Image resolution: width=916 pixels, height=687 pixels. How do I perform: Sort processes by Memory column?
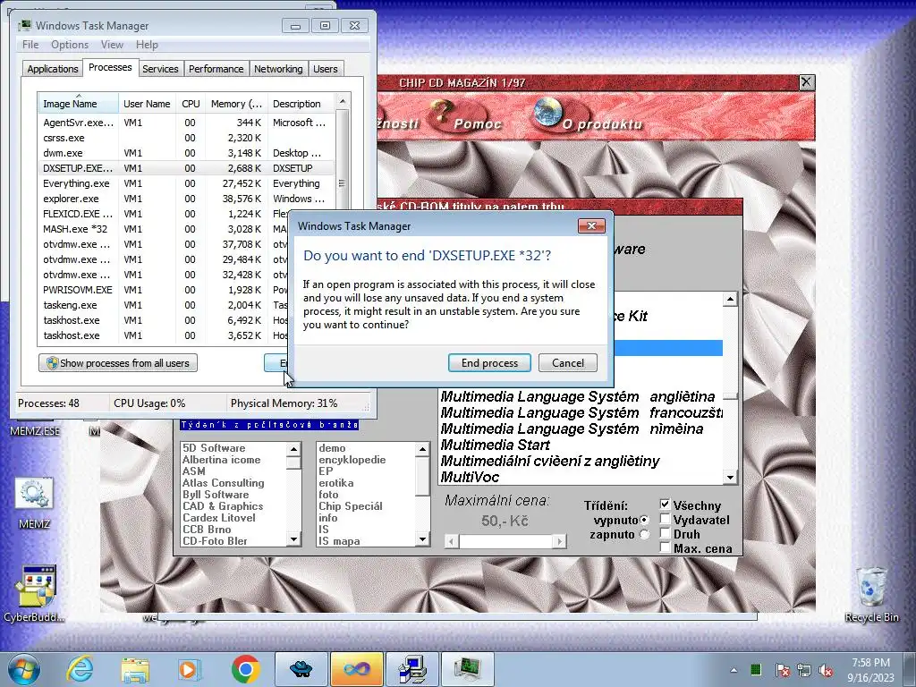pyautogui.click(x=236, y=104)
